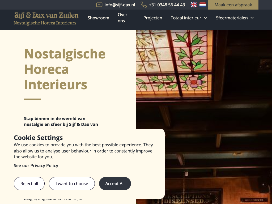Accept All cookies
The width and height of the screenshot is (272, 204).
tap(115, 184)
